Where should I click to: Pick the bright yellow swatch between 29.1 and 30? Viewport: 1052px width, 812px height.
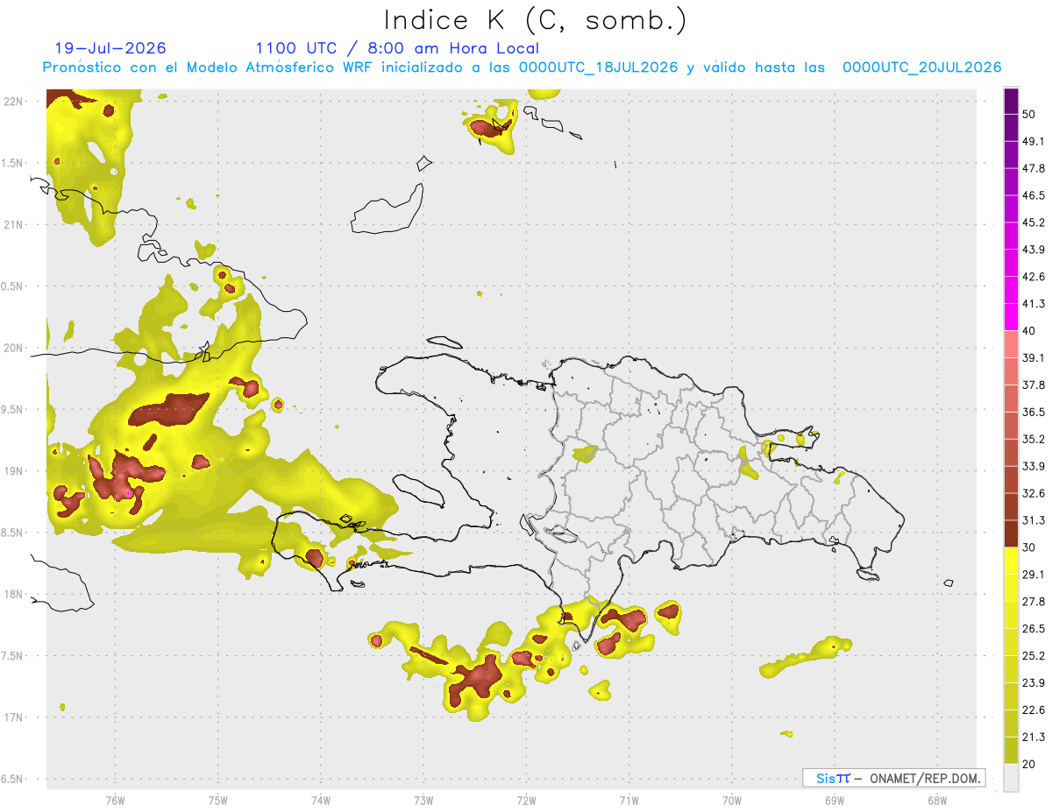coord(1011,561)
